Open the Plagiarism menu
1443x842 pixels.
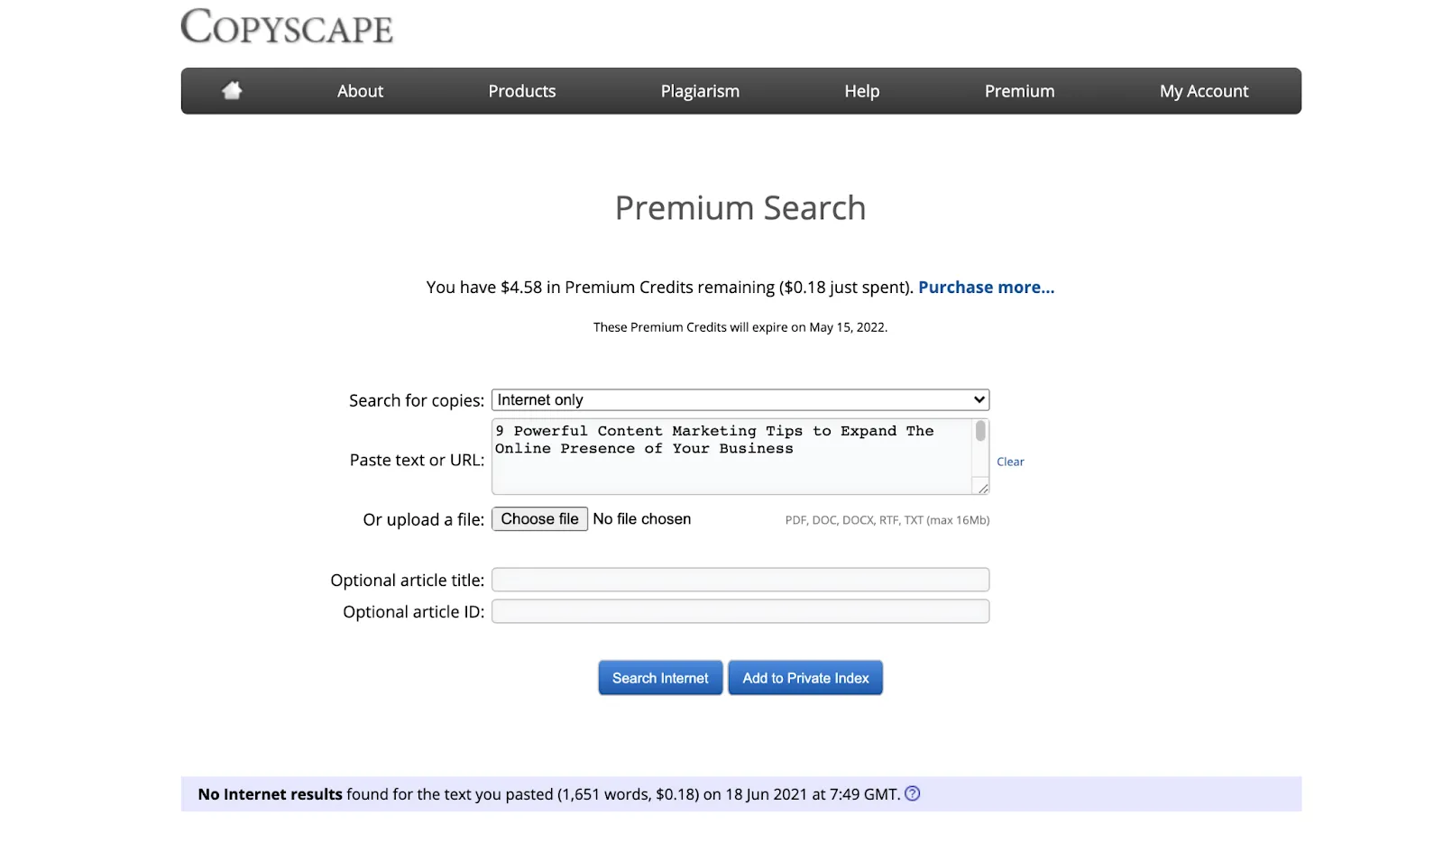click(x=700, y=91)
